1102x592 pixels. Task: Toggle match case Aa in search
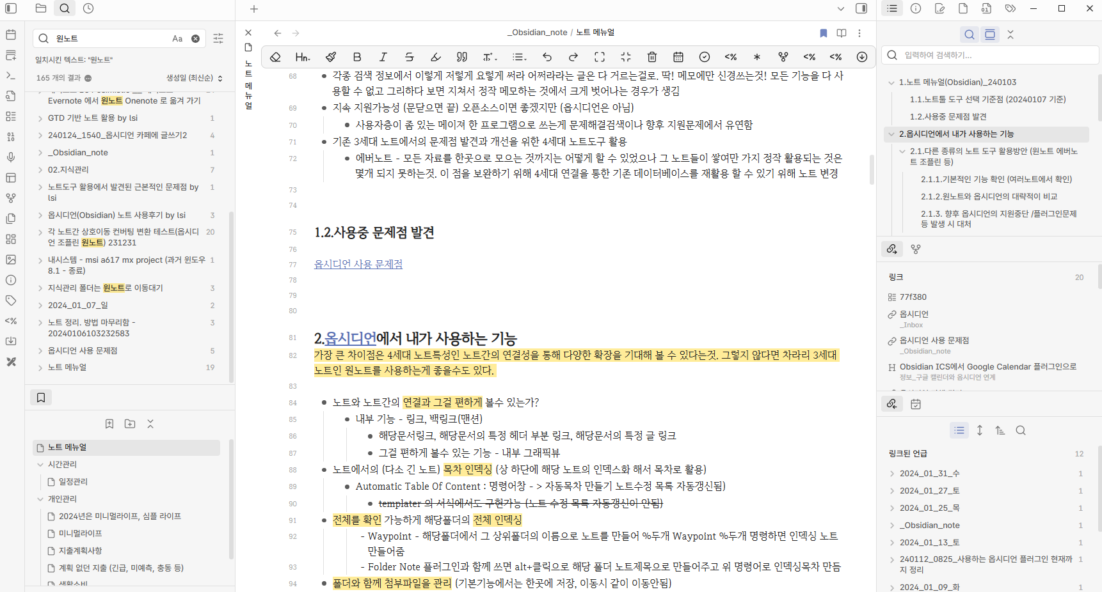(177, 38)
